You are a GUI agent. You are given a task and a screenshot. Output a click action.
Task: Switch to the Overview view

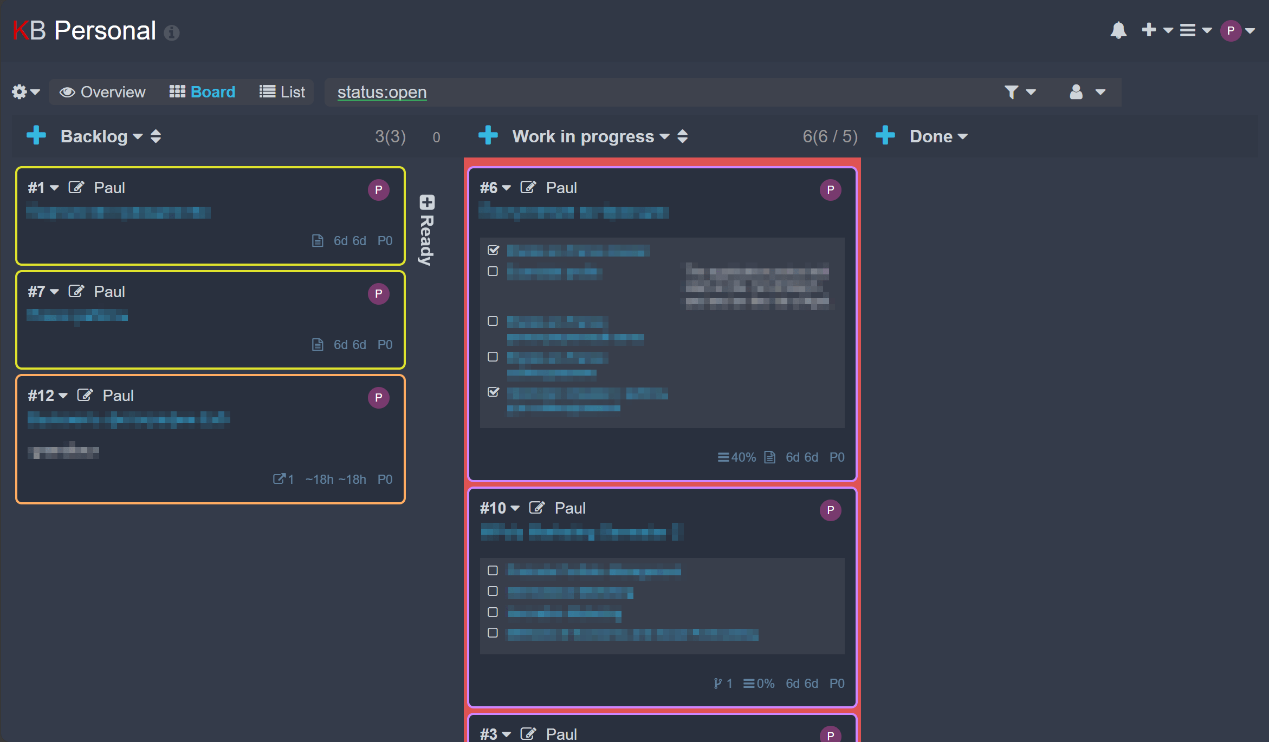(x=102, y=92)
